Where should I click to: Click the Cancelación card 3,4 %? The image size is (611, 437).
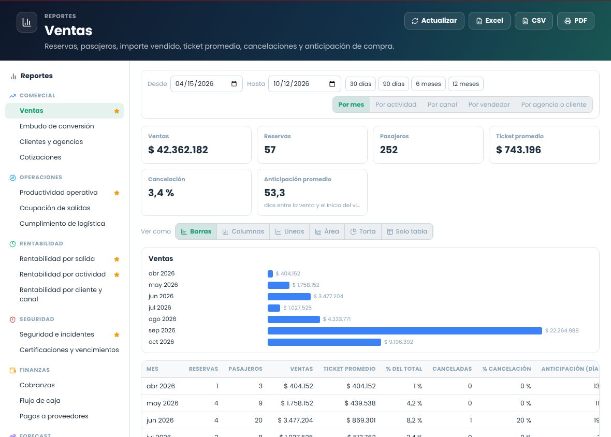[196, 193]
